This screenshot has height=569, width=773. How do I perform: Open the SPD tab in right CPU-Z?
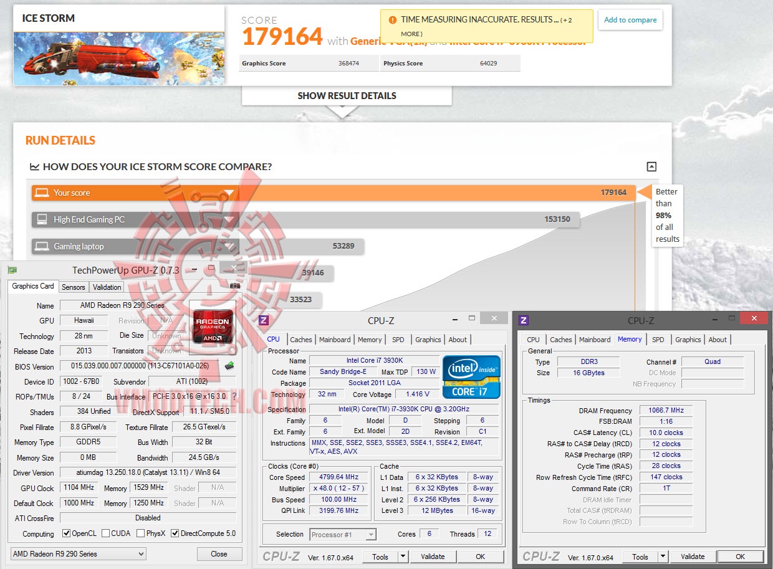[658, 340]
